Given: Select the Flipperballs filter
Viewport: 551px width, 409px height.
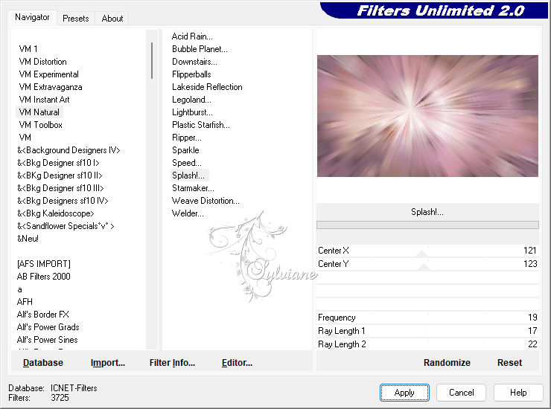Looking at the screenshot, I should click(x=191, y=74).
